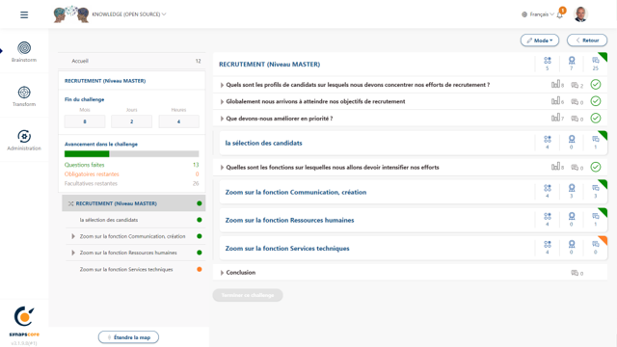Click comments icon on Services techniques card

pyautogui.click(x=596, y=244)
